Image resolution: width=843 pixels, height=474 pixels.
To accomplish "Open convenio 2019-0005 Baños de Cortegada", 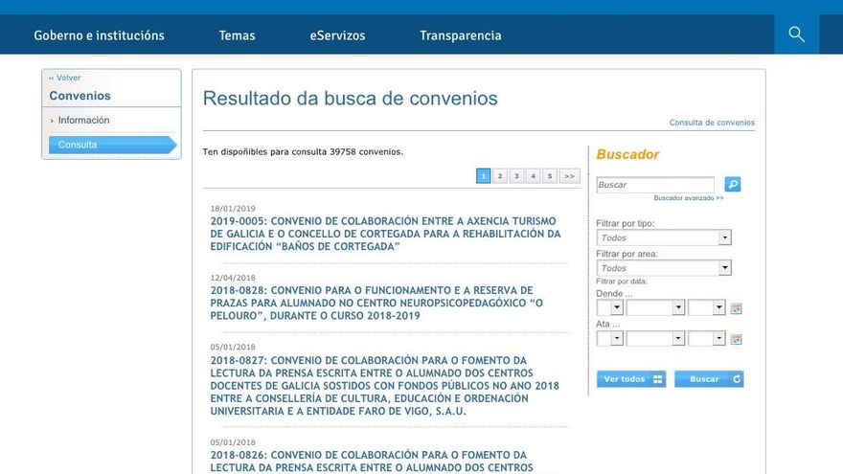I will tap(385, 234).
